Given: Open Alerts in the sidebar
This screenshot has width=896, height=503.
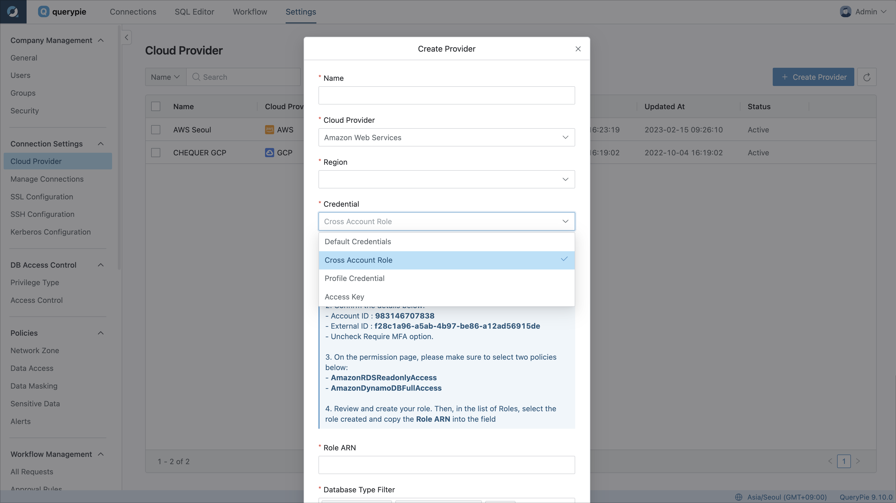Looking at the screenshot, I should 21,422.
